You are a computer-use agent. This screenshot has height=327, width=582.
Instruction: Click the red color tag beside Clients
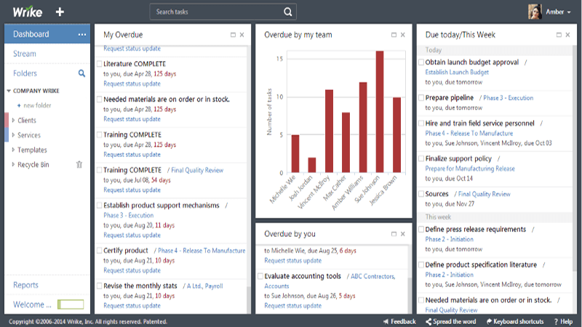point(7,120)
